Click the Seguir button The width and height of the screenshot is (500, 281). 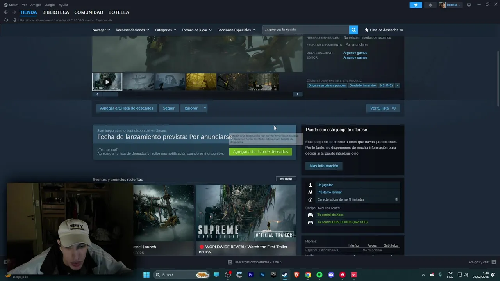tap(169, 108)
